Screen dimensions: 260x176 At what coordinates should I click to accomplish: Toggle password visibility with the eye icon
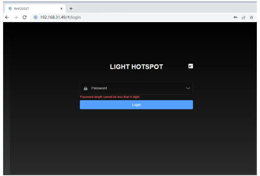pos(188,88)
